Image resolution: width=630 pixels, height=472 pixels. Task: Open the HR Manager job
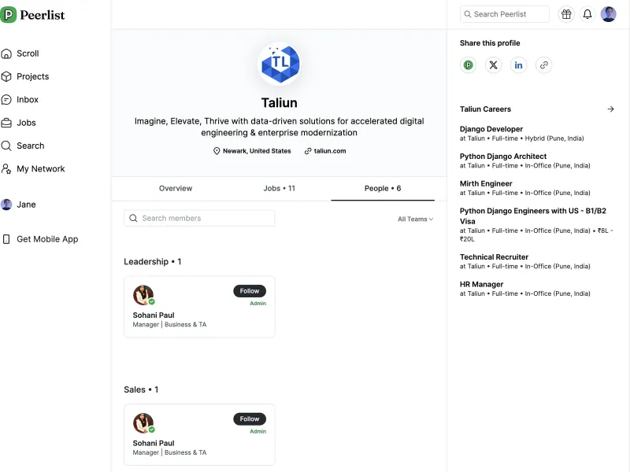[481, 285]
